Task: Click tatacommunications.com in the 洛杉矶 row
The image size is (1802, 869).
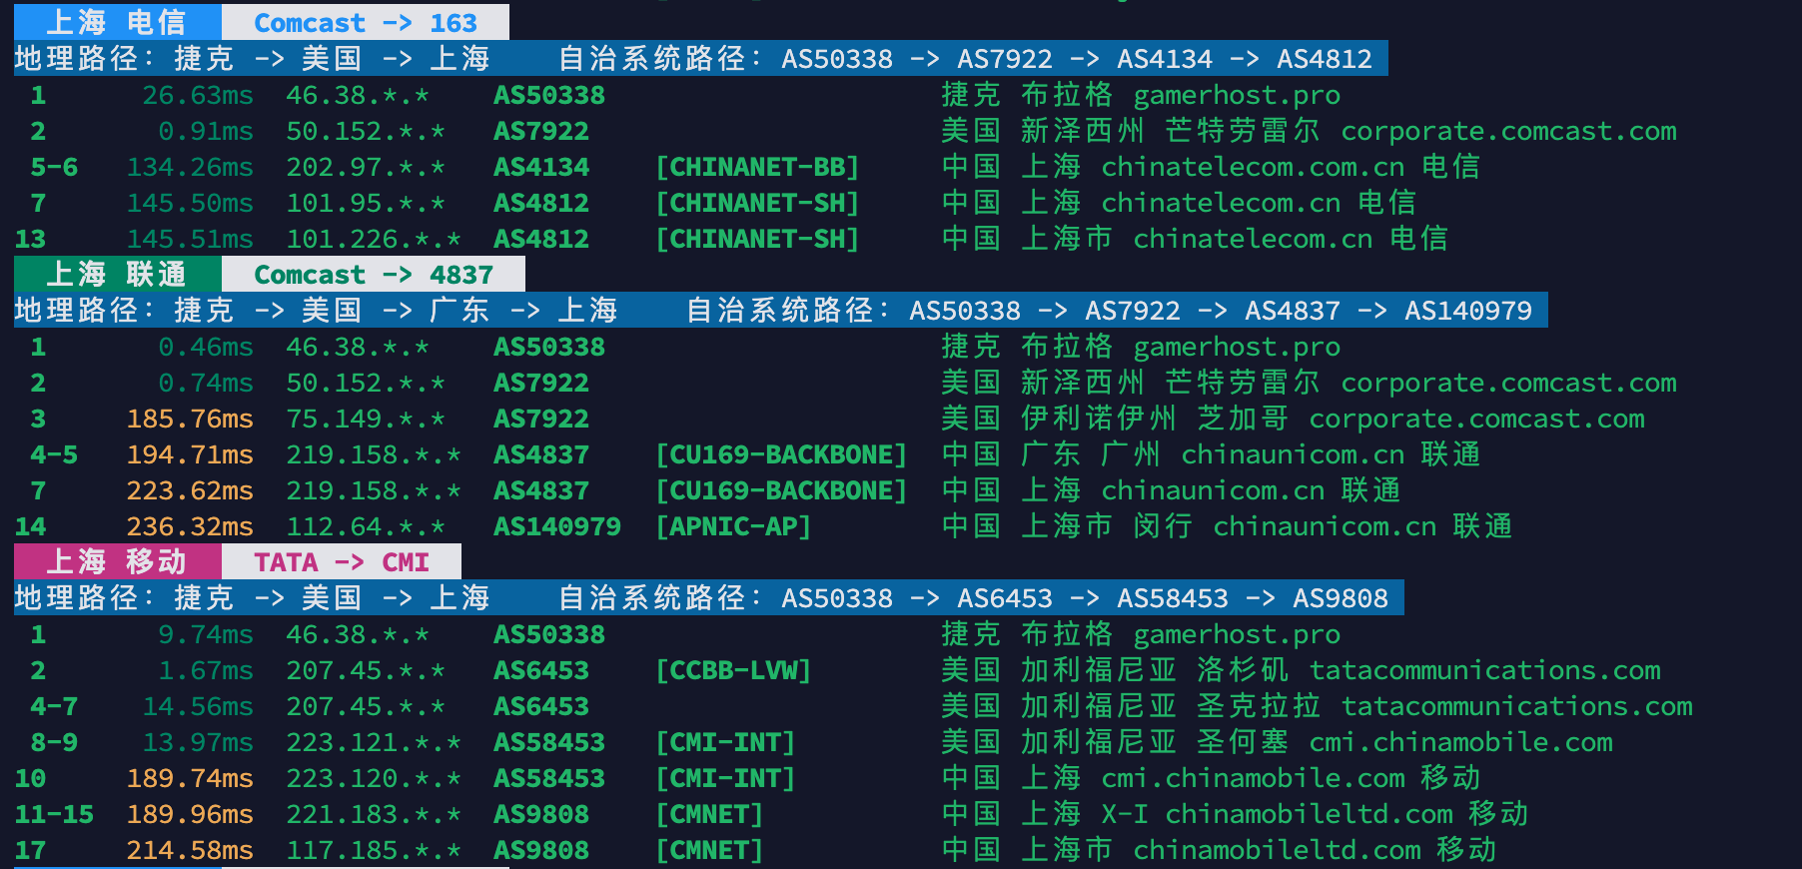Action: [x=1484, y=670]
